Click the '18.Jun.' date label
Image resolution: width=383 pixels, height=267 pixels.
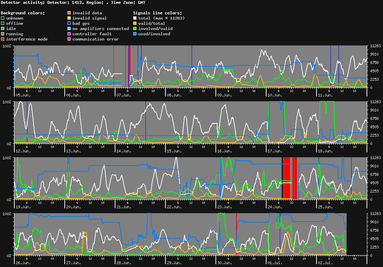325,151
